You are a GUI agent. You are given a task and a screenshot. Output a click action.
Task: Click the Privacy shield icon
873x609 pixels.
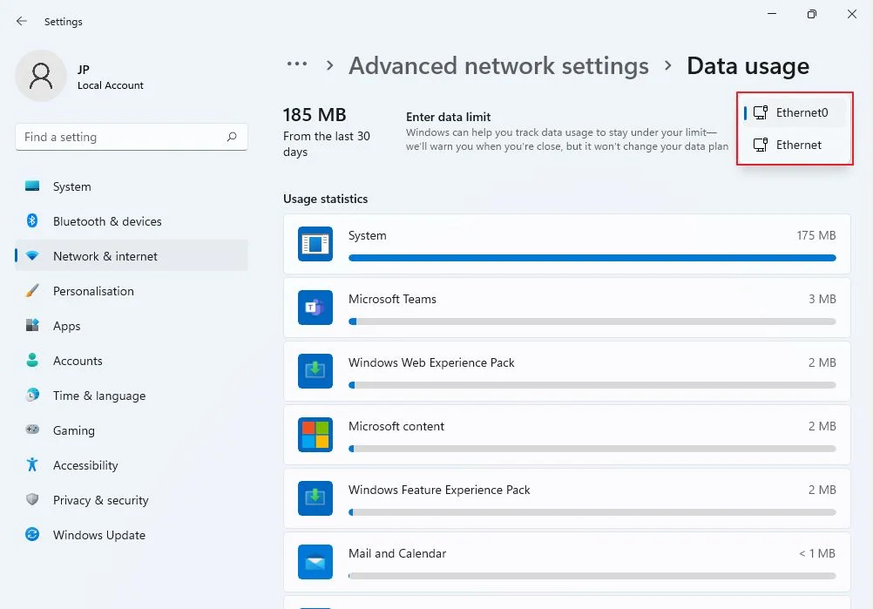click(32, 499)
